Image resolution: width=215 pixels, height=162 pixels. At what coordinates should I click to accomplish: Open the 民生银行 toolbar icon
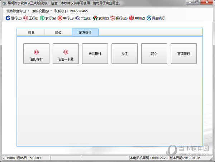tap(156, 18)
